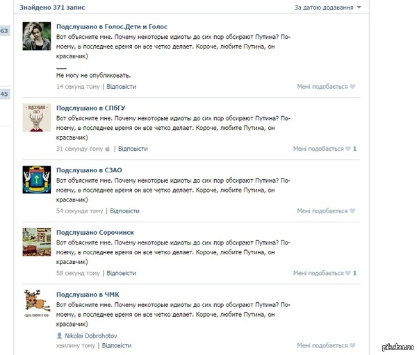
Task: Open the Подслушано в СЗАО coat-of-arms avatar
Action: click(37, 180)
